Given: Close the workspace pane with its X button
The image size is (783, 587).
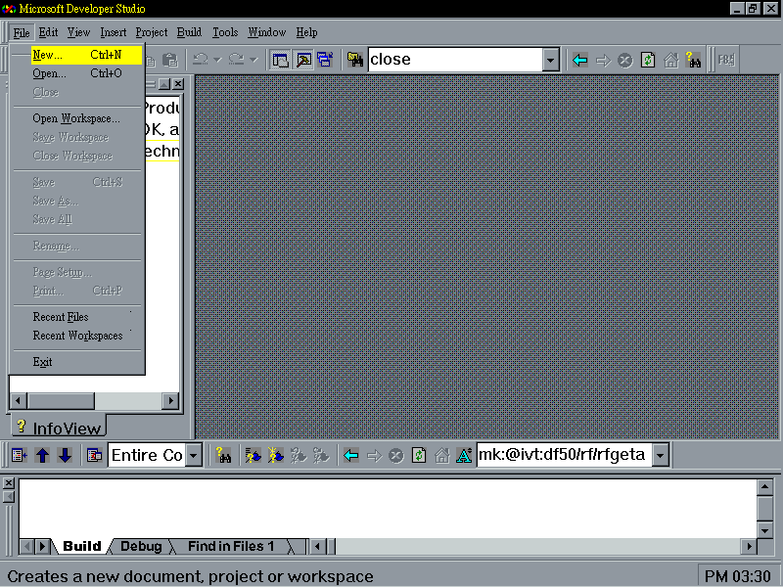Looking at the screenshot, I should 178,84.
